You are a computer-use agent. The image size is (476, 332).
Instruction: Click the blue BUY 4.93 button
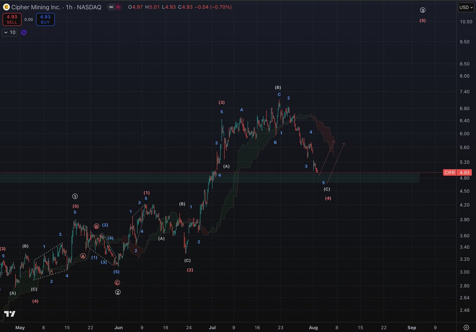click(x=45, y=19)
